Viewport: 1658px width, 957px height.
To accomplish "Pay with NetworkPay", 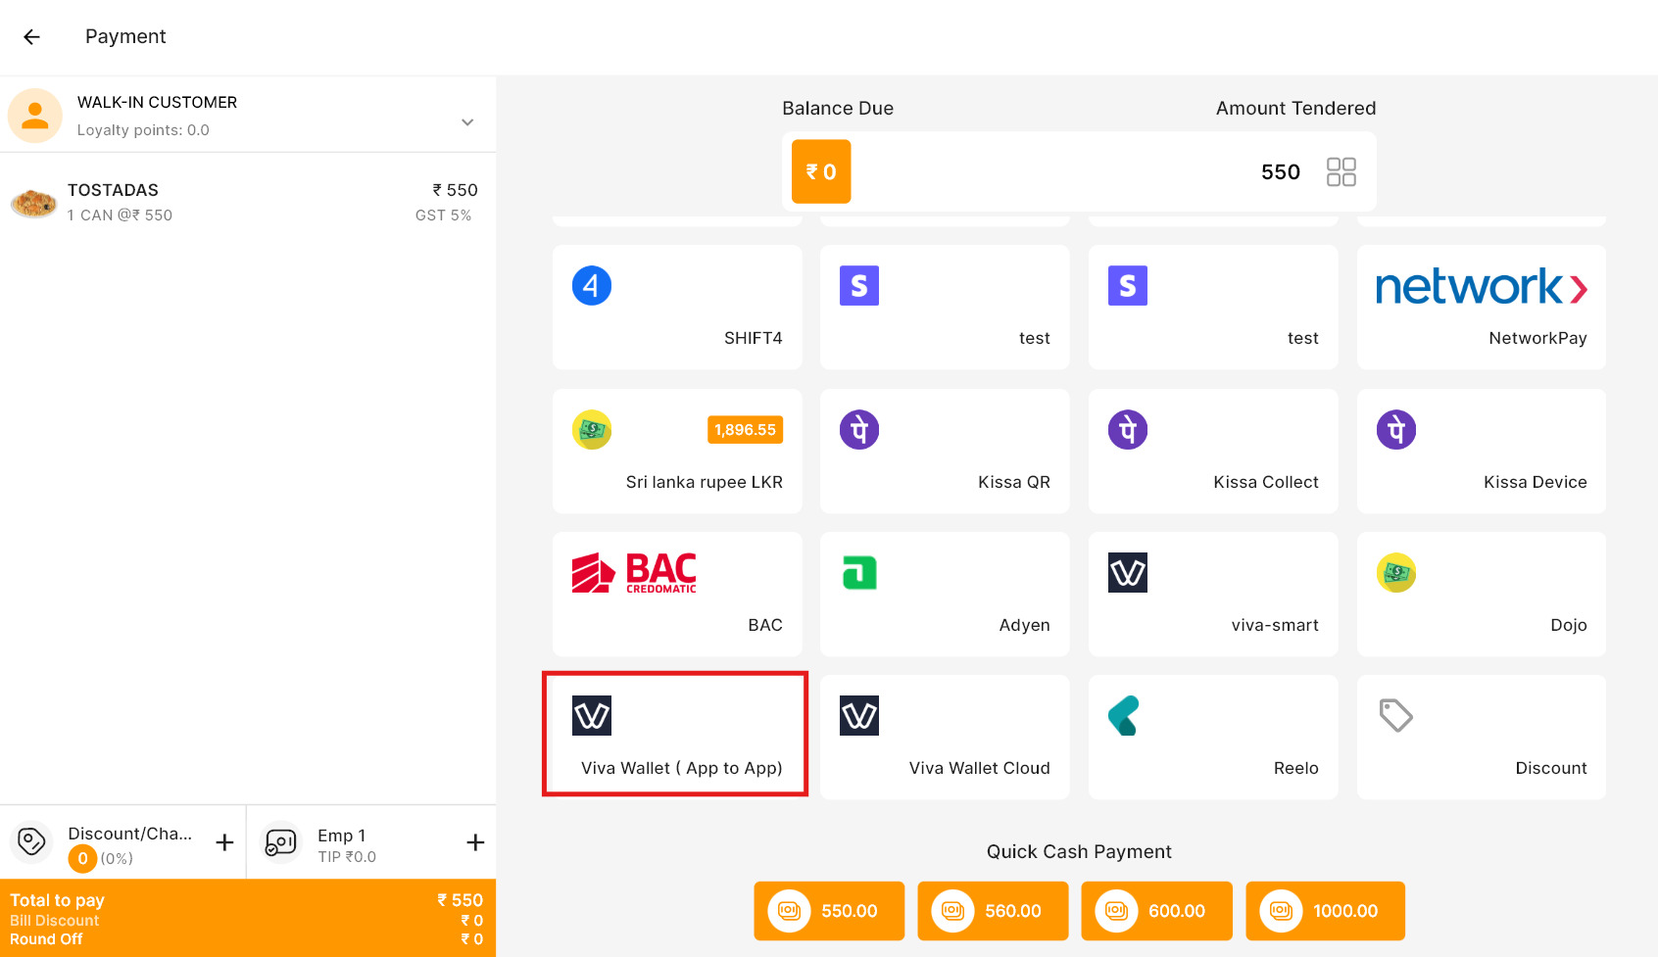I will 1481,308.
